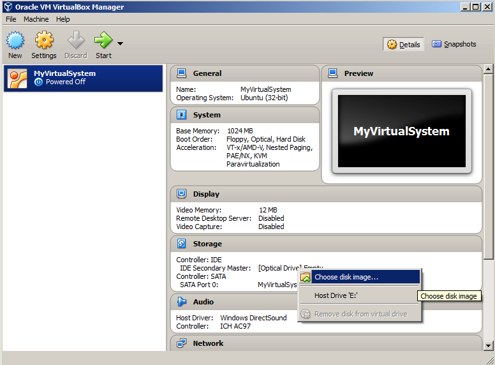Click the New virtual machine icon

coord(15,40)
